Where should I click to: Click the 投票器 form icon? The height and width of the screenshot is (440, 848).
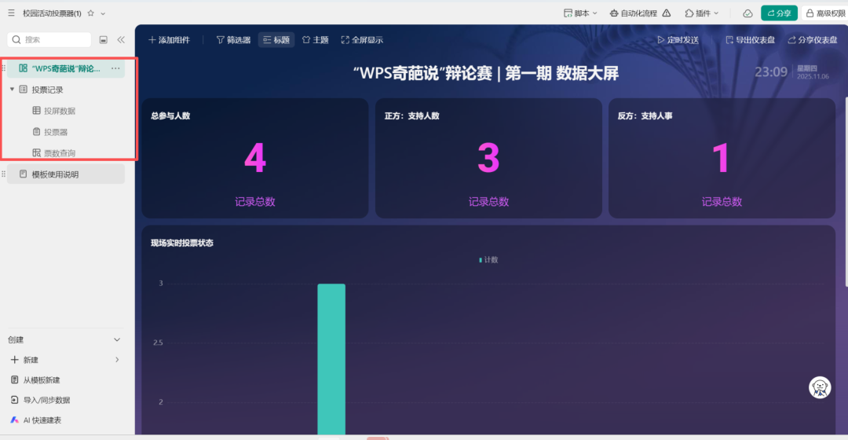(x=36, y=131)
